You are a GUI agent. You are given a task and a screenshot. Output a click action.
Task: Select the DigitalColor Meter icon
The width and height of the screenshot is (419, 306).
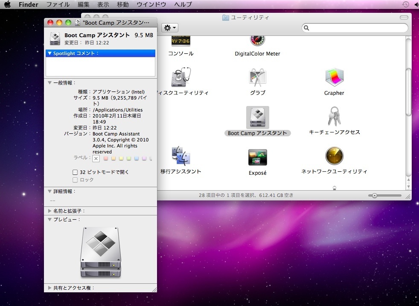click(x=257, y=41)
